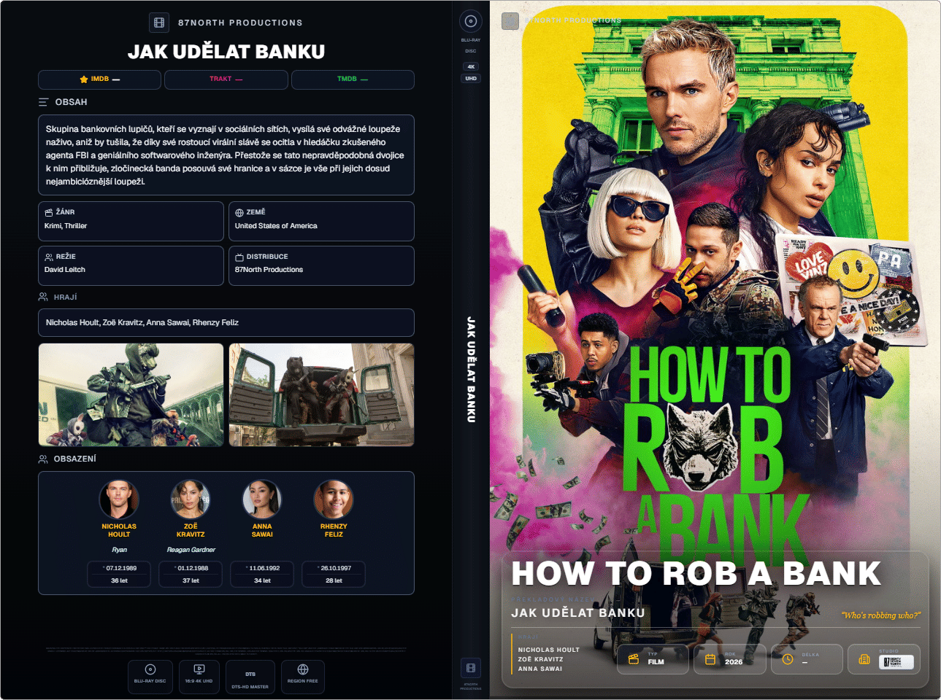The height and width of the screenshot is (700, 941).
Task: Open the TMDB rating badge
Action: click(x=353, y=79)
